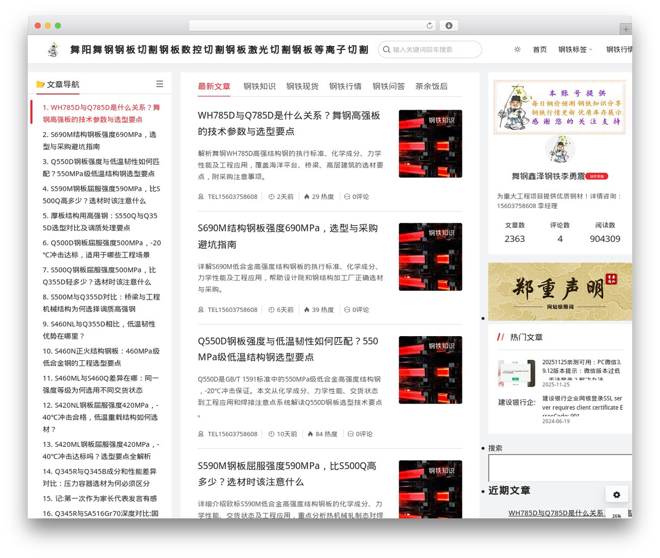660x558 pixels.
Task: Select nav item 6. Q500D钢板屈服强度500MPa
Action: coord(102,249)
